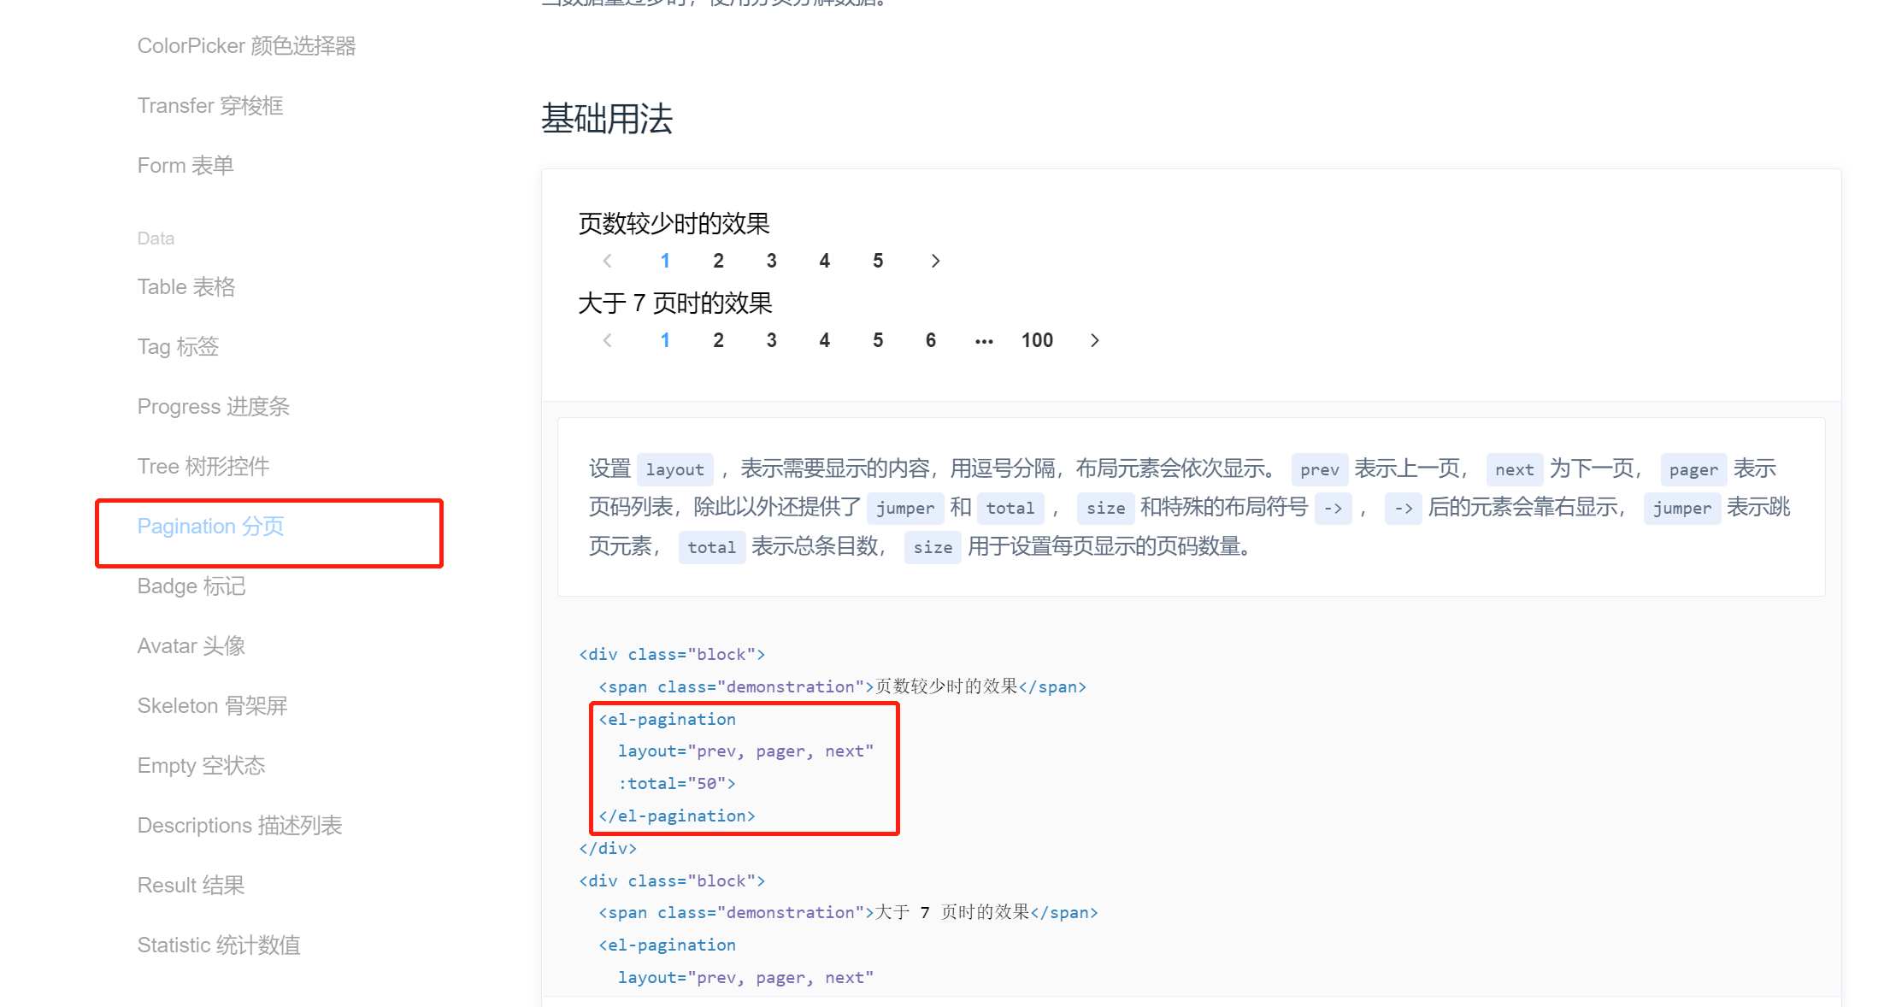Click previous-page arrow in first pagination
This screenshot has width=1884, height=1007.
pyautogui.click(x=608, y=261)
